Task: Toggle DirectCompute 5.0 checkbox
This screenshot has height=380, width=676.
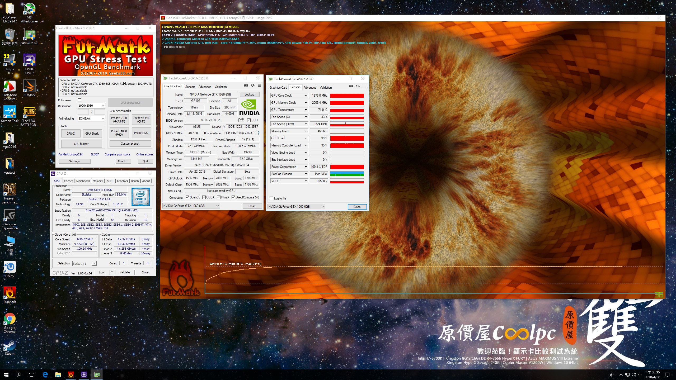Action: click(233, 197)
